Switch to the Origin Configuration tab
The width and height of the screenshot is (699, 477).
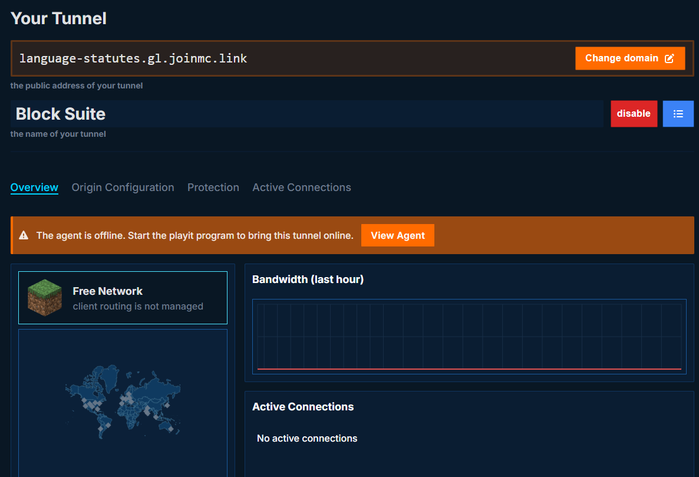[x=123, y=187]
